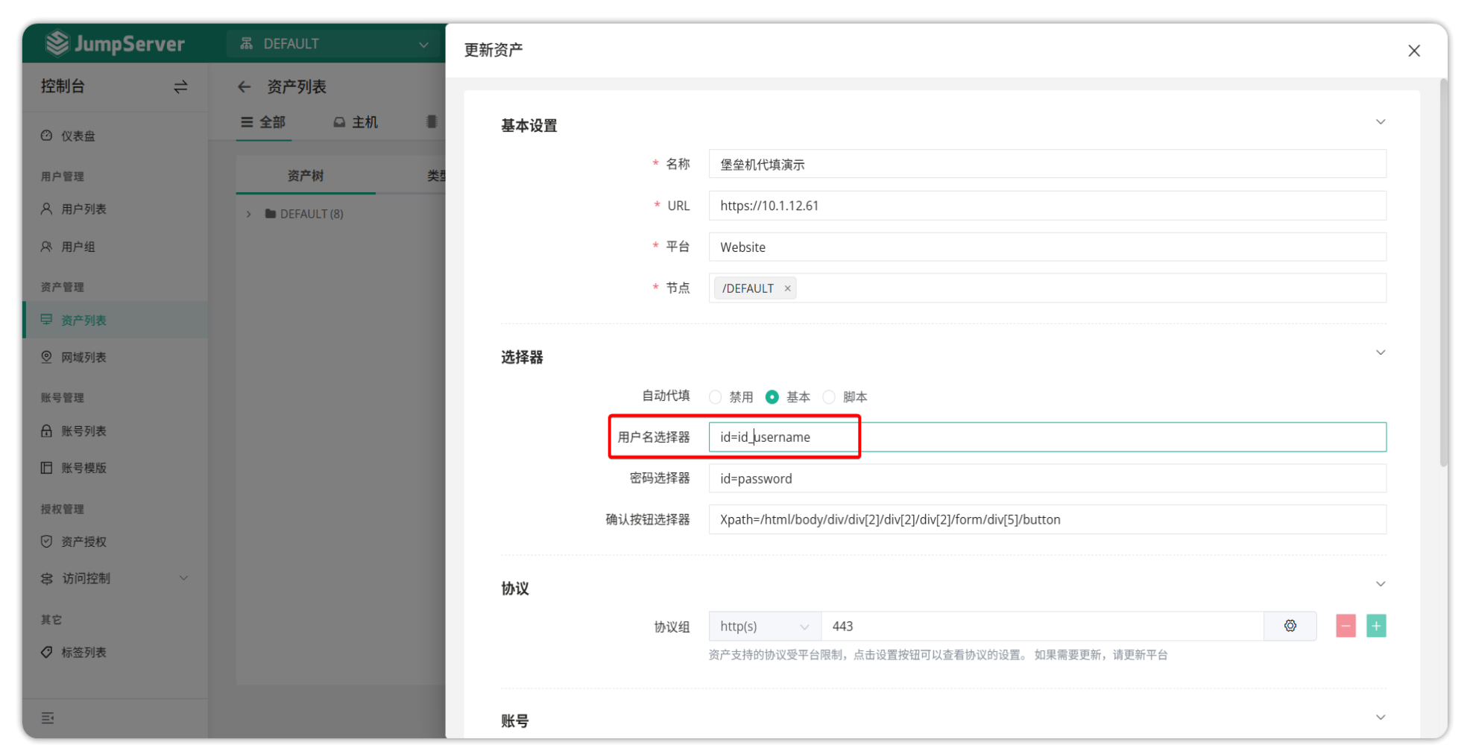Click the drawer vertical scrollbar

coord(1444,273)
